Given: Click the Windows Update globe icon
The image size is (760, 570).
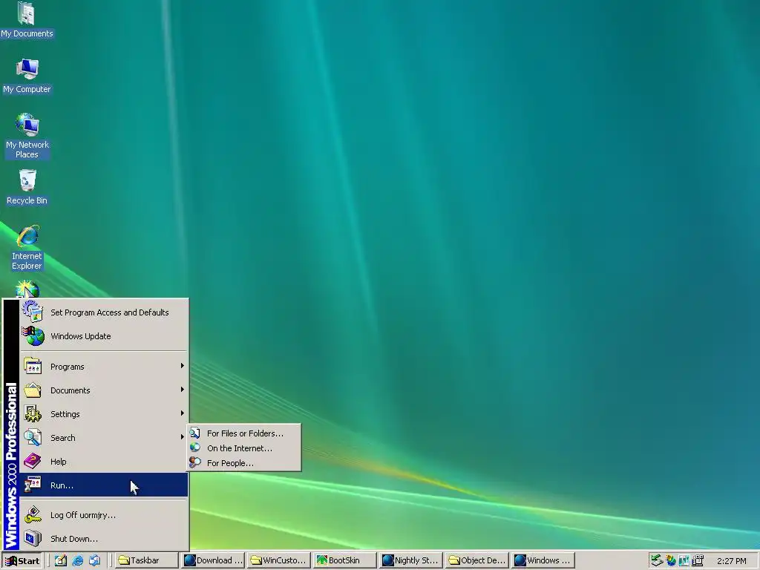Looking at the screenshot, I should point(33,336).
